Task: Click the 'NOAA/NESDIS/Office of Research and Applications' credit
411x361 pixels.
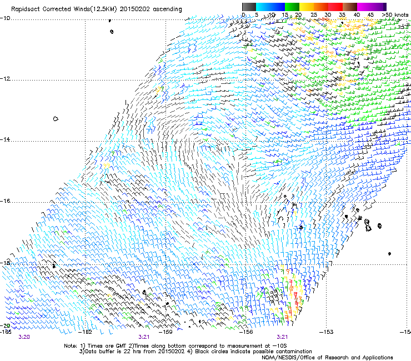Action: coord(327,358)
